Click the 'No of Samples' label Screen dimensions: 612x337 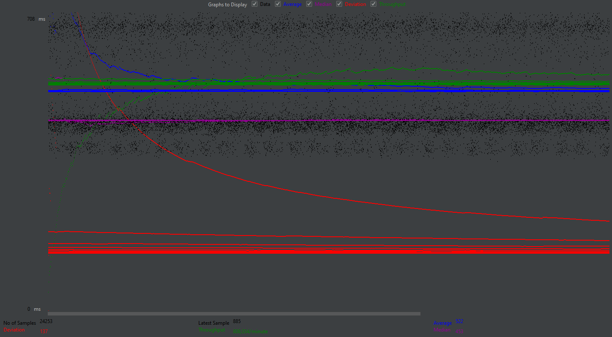19,323
